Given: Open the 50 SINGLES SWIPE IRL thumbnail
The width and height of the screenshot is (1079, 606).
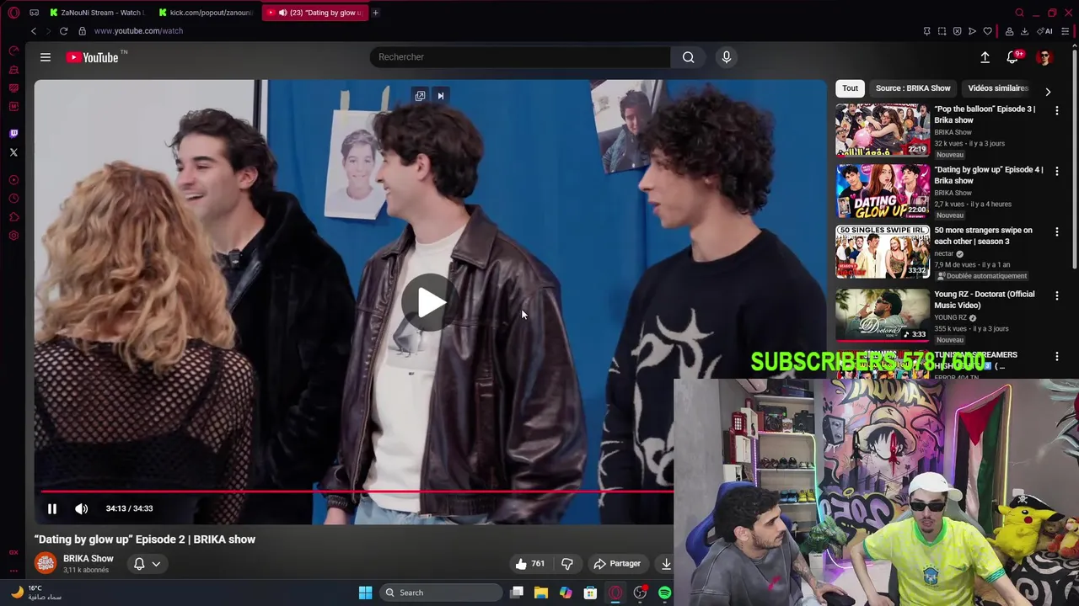Looking at the screenshot, I should (x=883, y=252).
